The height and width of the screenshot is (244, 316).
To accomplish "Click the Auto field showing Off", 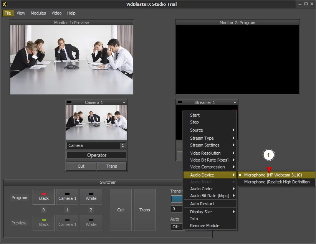I will 177,227.
